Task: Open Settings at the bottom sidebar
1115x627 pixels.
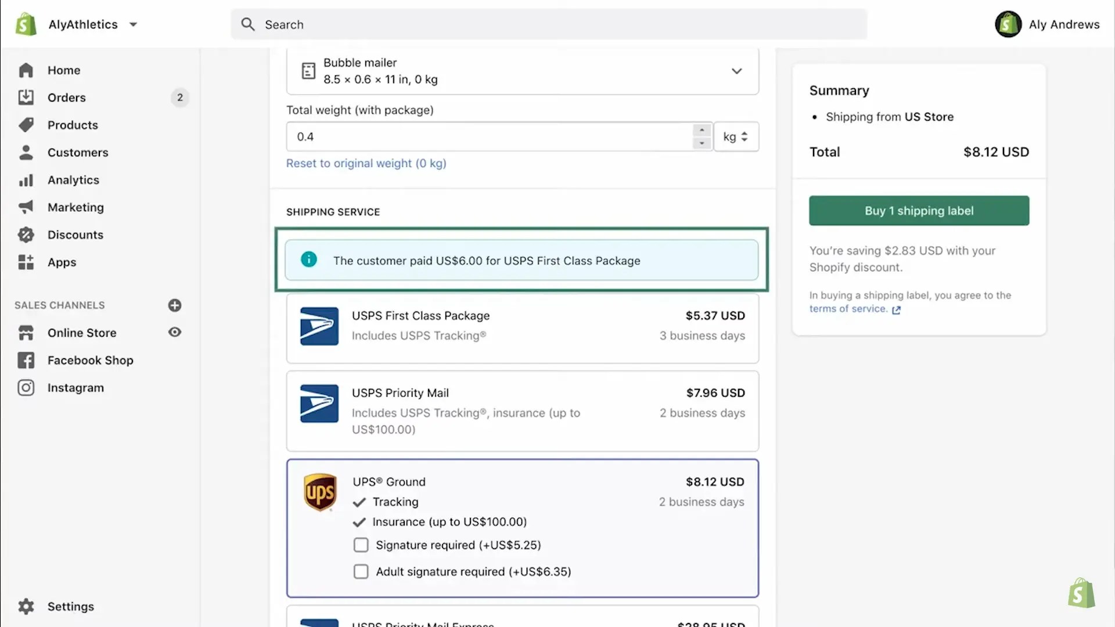Action: pyautogui.click(x=70, y=606)
